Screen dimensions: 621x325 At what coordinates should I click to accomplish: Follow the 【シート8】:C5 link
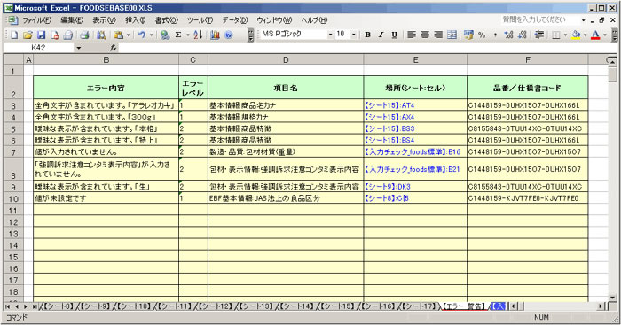tap(386, 198)
